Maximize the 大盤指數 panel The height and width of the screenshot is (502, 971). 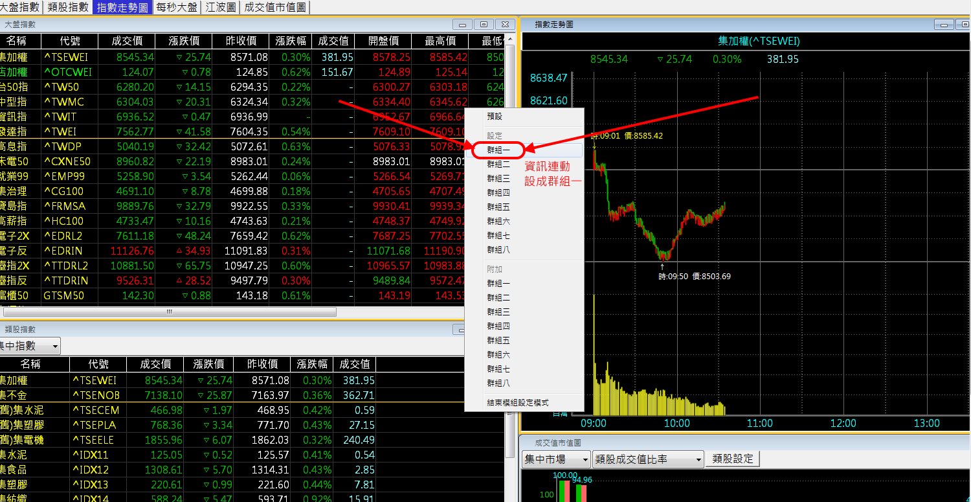(x=484, y=25)
